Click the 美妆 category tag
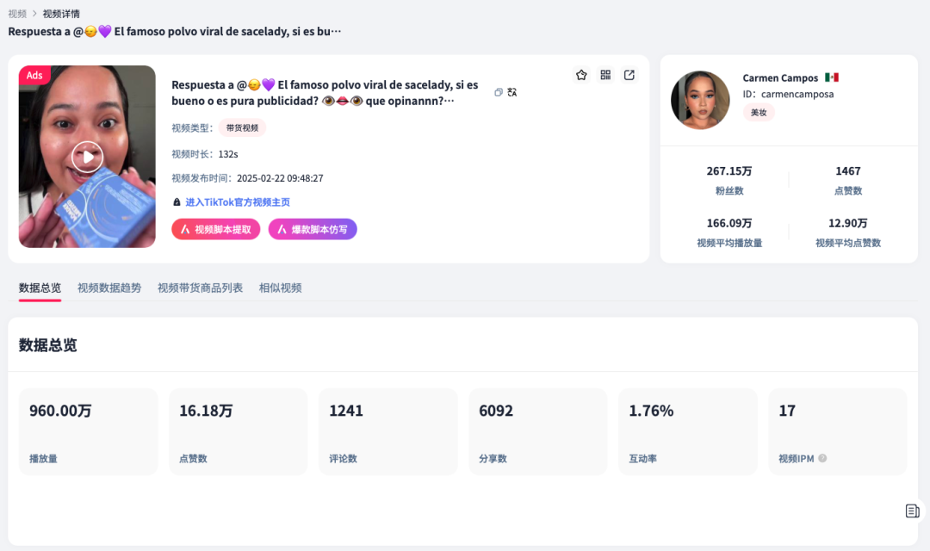The width and height of the screenshot is (930, 551). (x=759, y=113)
